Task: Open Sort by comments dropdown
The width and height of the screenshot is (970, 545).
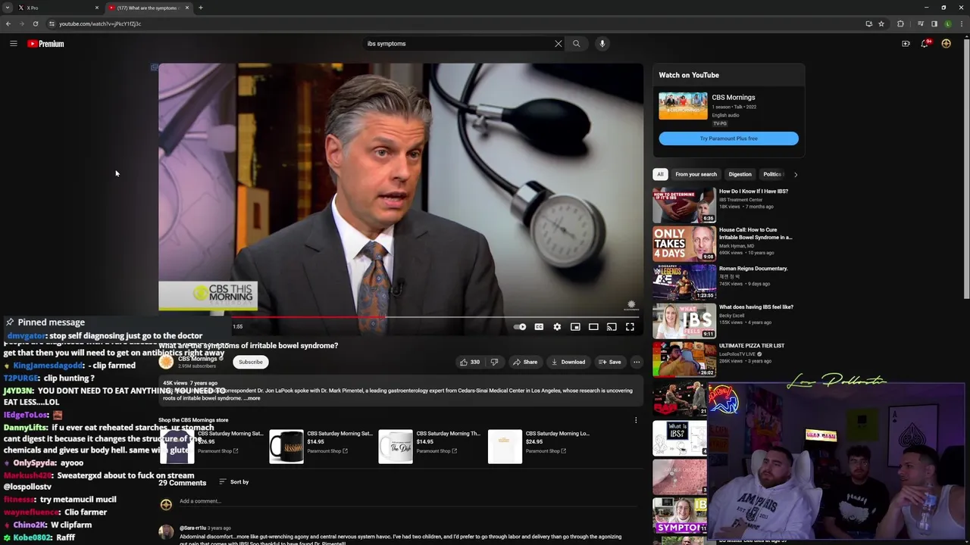Action: [x=234, y=482]
